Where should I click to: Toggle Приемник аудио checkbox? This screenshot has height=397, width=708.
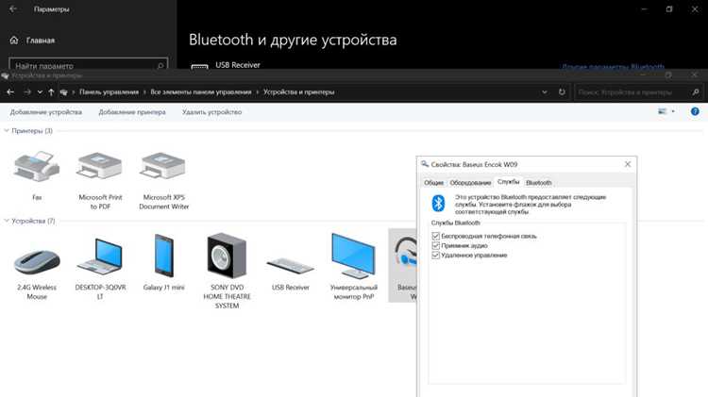pos(436,245)
